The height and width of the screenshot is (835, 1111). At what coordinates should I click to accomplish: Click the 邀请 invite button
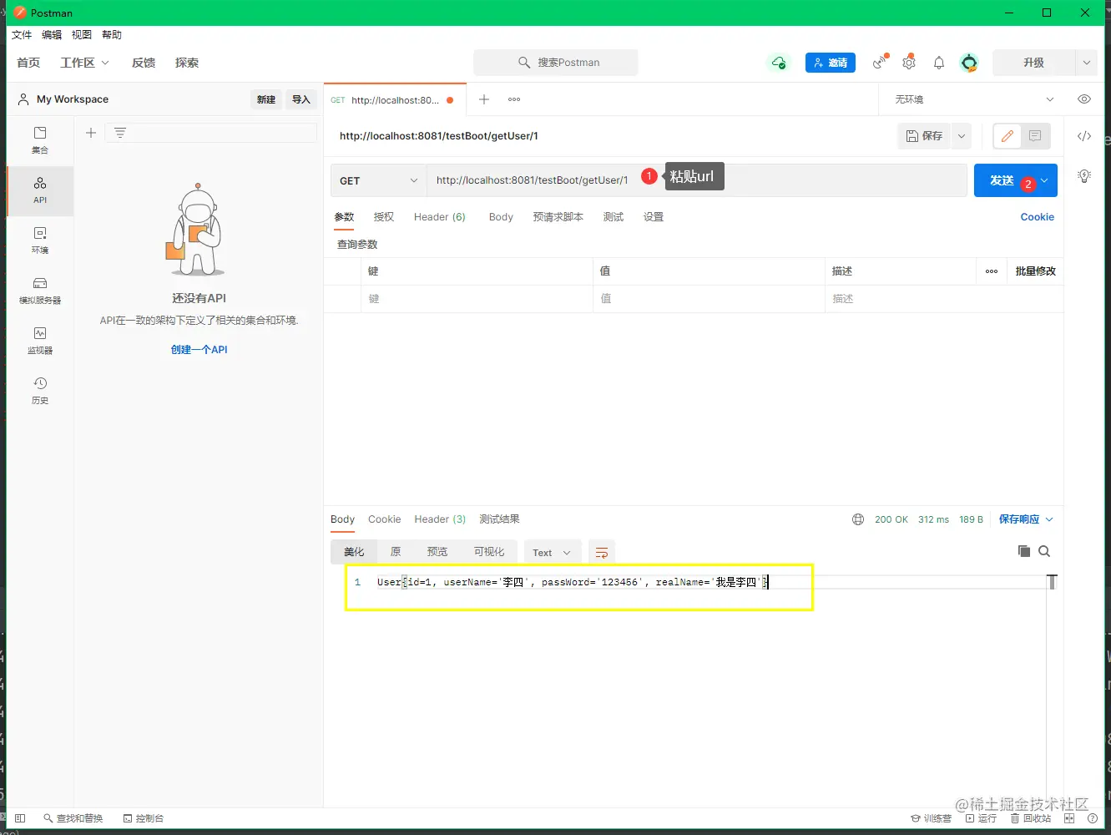click(x=831, y=63)
